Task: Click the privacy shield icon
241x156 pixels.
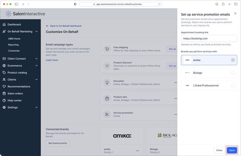Action: pos(75,4)
